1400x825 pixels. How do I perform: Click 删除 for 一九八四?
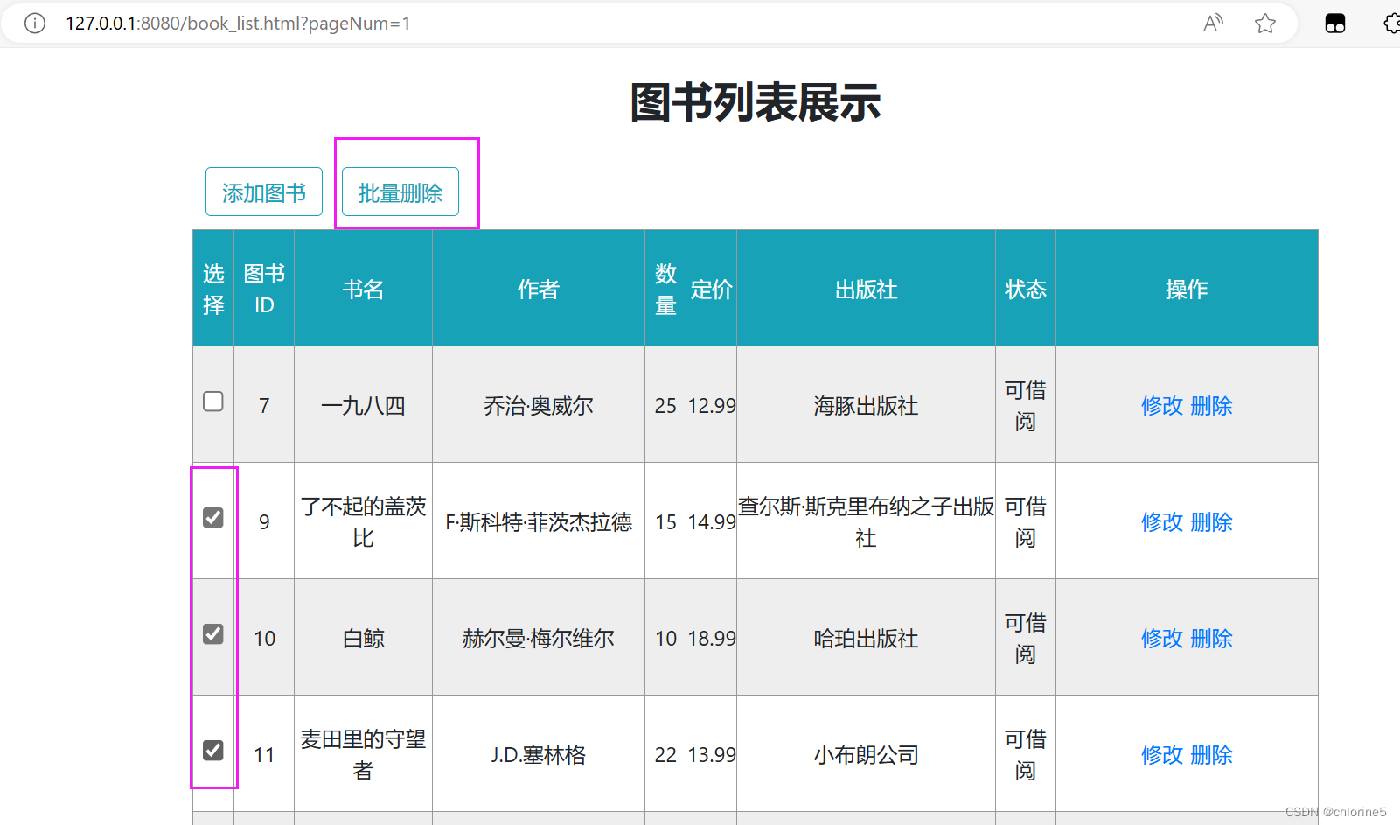1211,406
